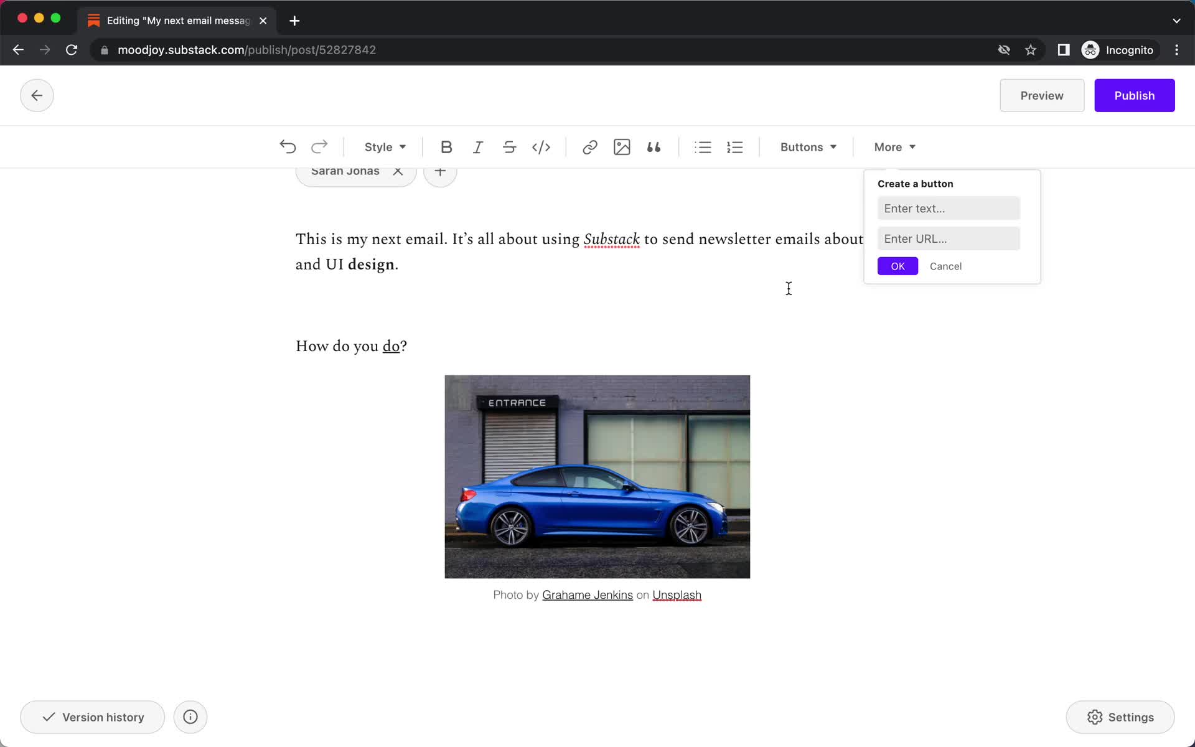
Task: Open a new browser tab
Action: click(x=294, y=21)
